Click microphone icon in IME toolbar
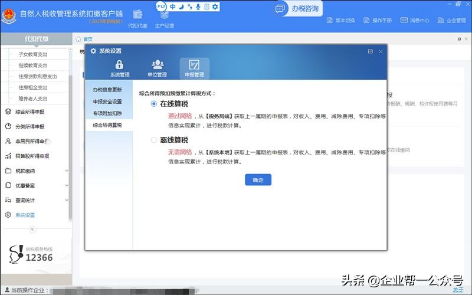Image resolution: width=472 pixels, height=295 pixels. click(198, 6)
